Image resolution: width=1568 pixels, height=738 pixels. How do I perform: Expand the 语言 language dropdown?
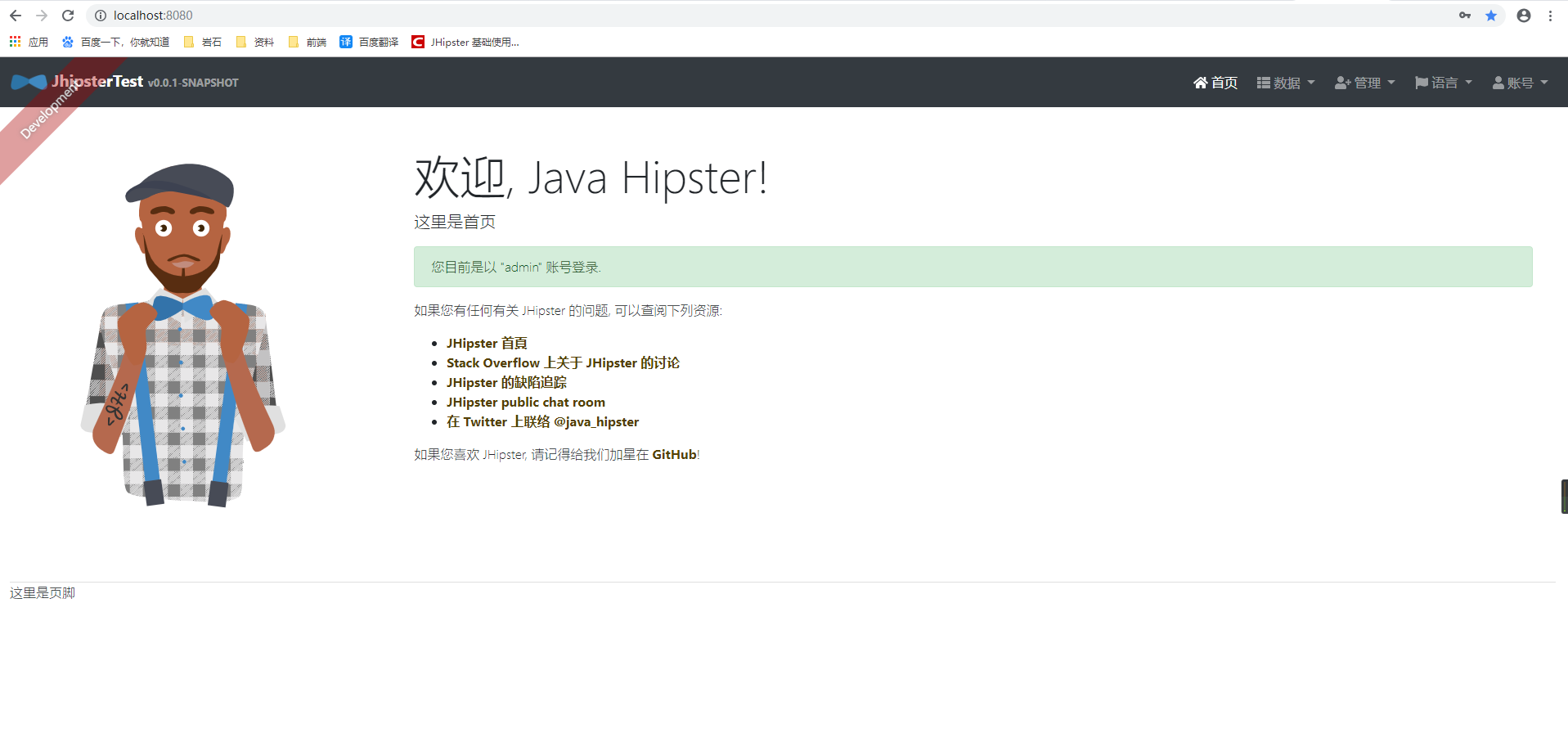[x=1444, y=83]
